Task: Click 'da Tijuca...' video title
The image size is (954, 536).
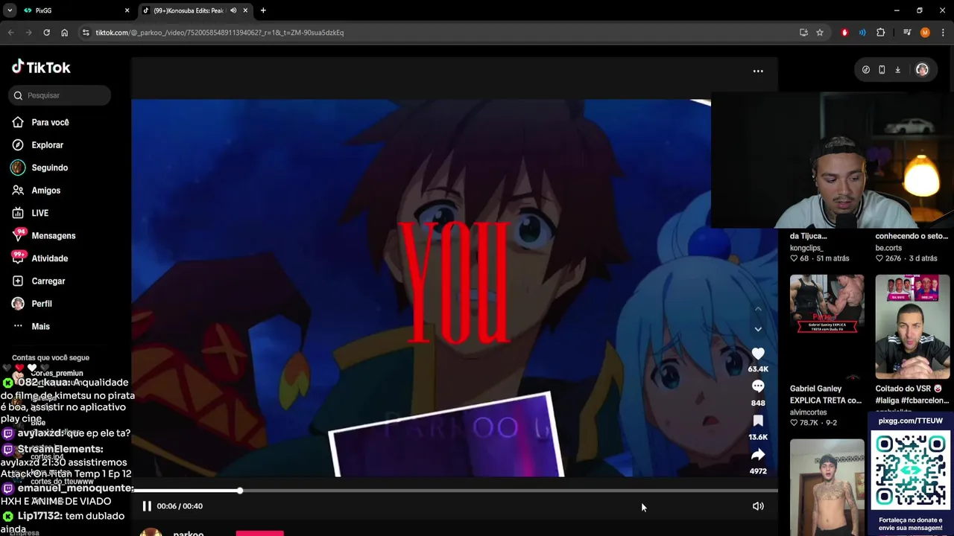Action: click(809, 236)
